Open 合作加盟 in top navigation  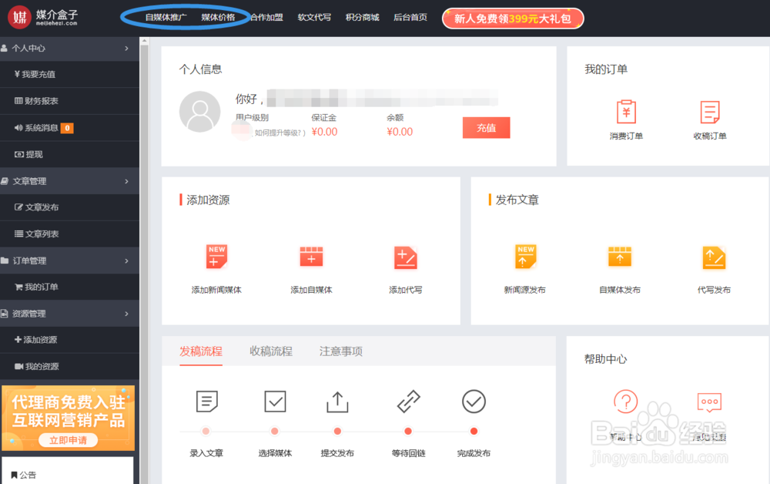(x=266, y=18)
